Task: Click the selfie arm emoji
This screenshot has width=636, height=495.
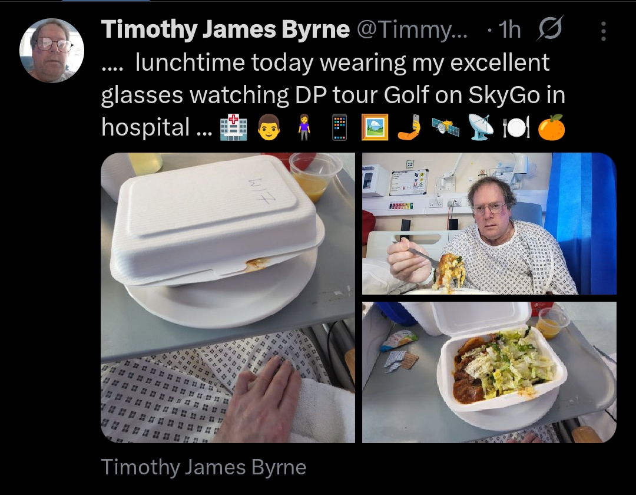Action: coord(409,127)
